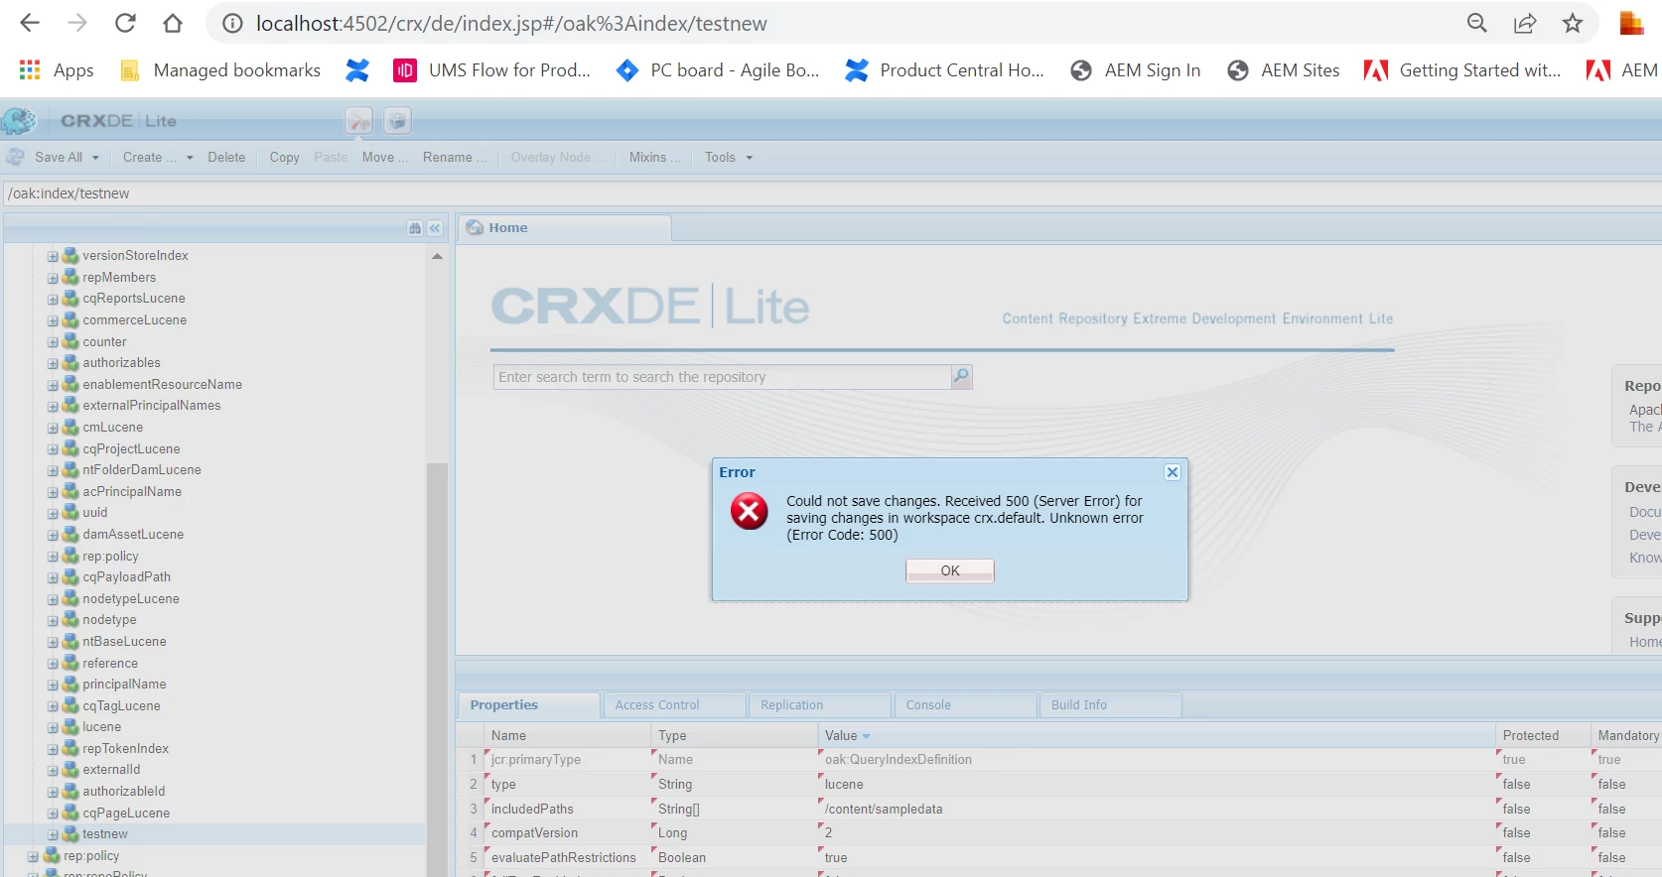Click the package manager icon in header
1662x877 pixels.
tap(397, 121)
